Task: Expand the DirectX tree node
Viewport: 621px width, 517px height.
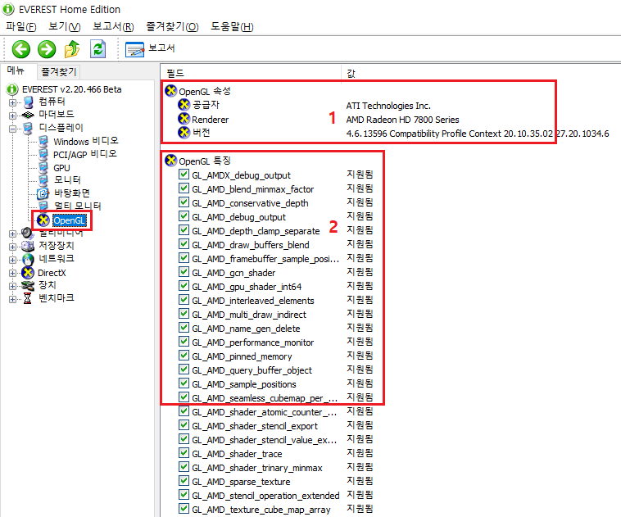Action: coord(12,274)
